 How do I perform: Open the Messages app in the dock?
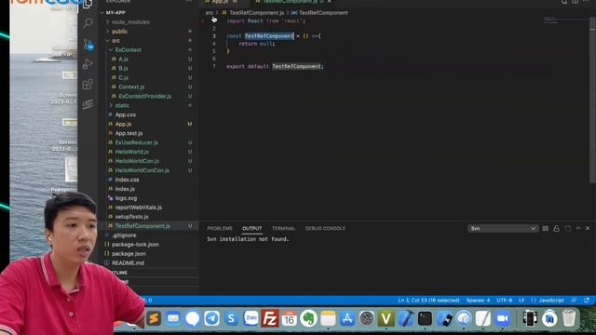(x=193, y=318)
